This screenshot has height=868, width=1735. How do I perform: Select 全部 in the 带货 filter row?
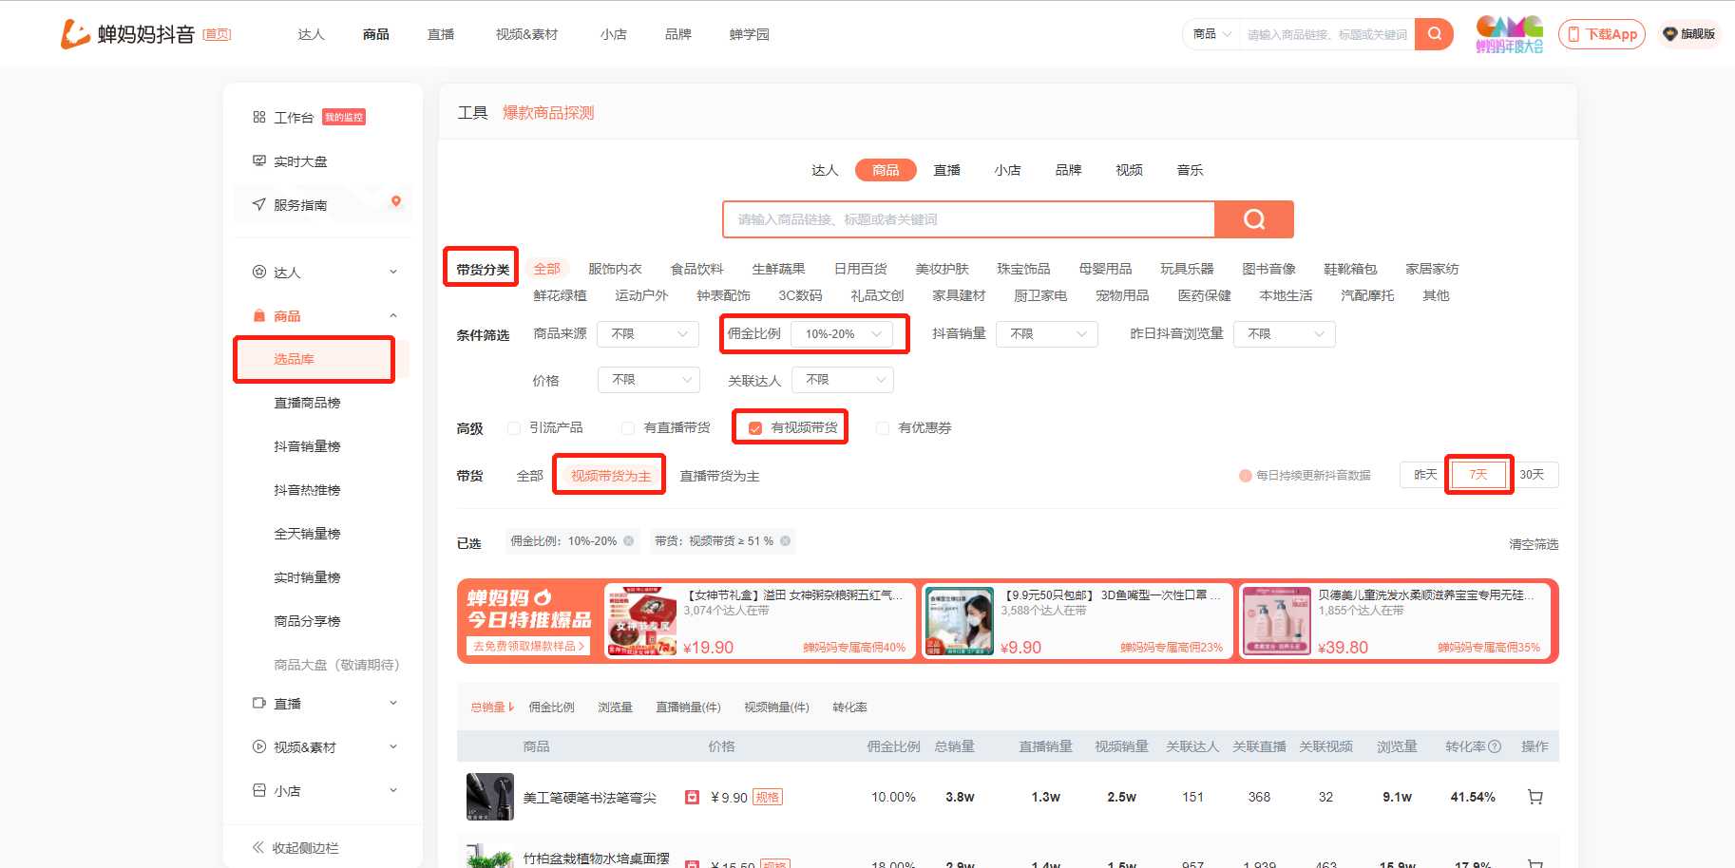coord(529,476)
